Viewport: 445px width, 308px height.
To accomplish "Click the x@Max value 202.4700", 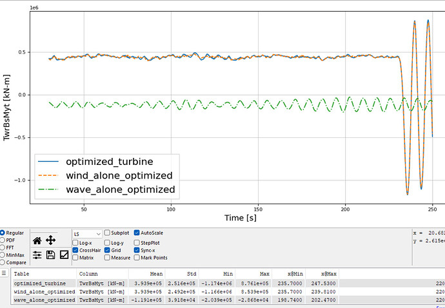I will (x=326, y=300).
